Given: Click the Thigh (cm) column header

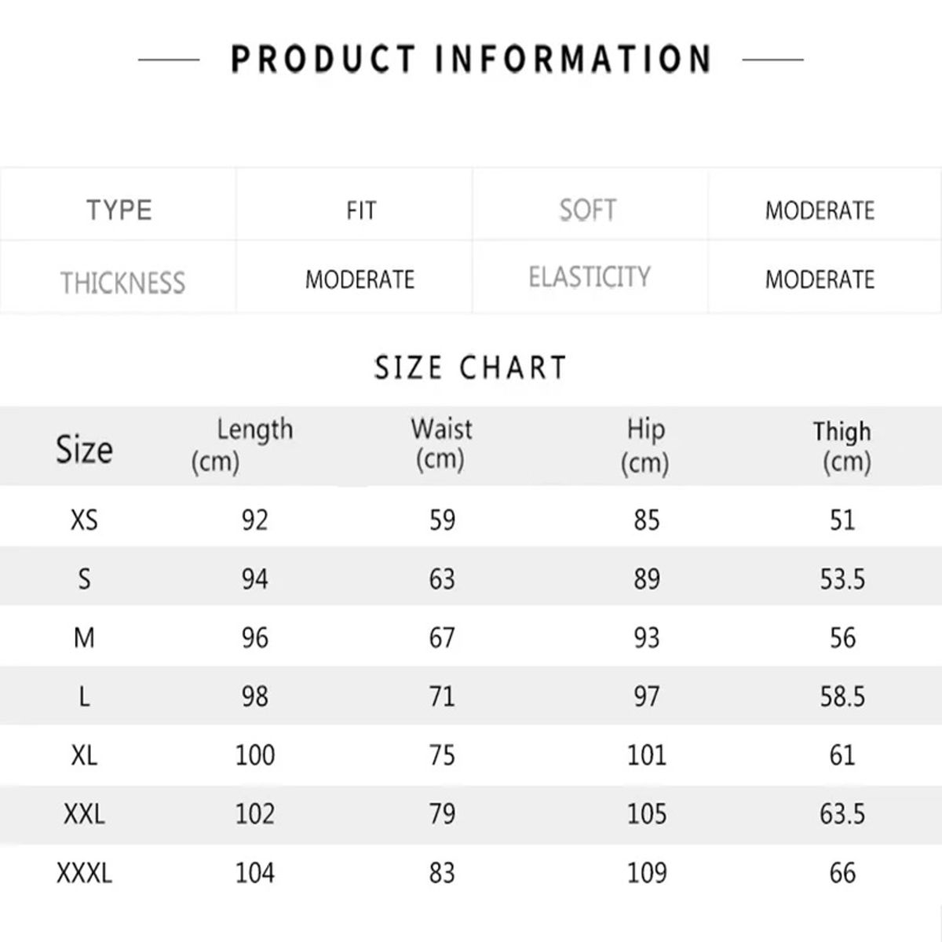Looking at the screenshot, I should [x=843, y=446].
